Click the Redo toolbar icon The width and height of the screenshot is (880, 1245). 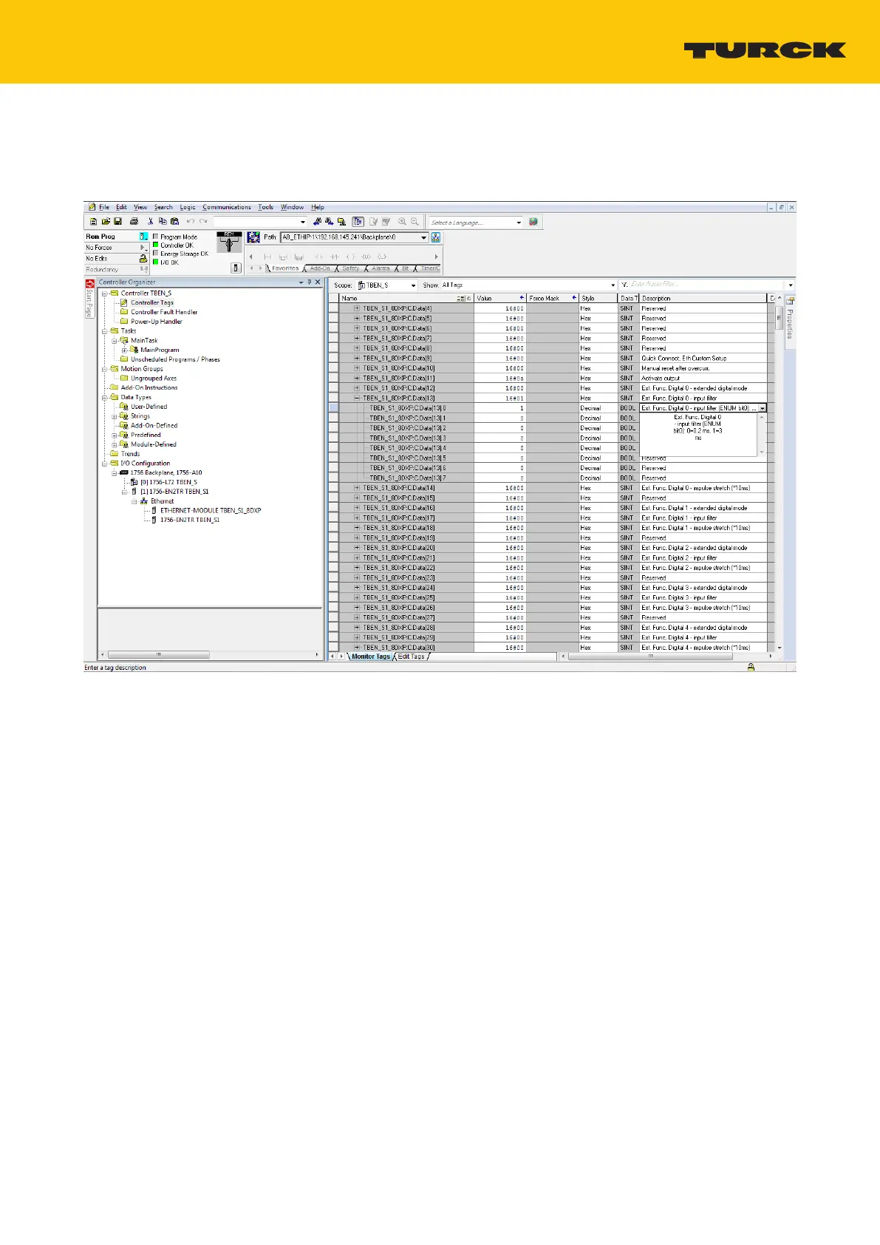tap(203, 221)
